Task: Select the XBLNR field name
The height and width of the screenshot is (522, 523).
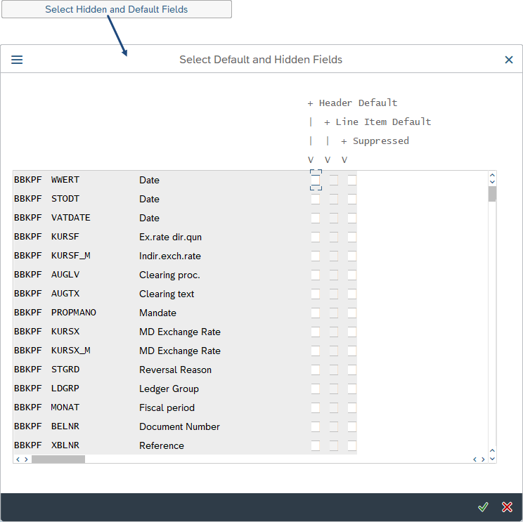Action: tap(65, 445)
